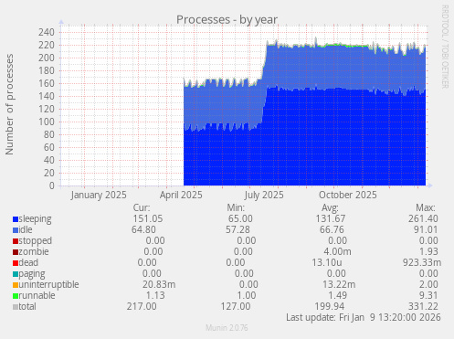Click the 'dead' legend label
Image resolution: width=454 pixels, height=339 pixels.
[28, 262]
